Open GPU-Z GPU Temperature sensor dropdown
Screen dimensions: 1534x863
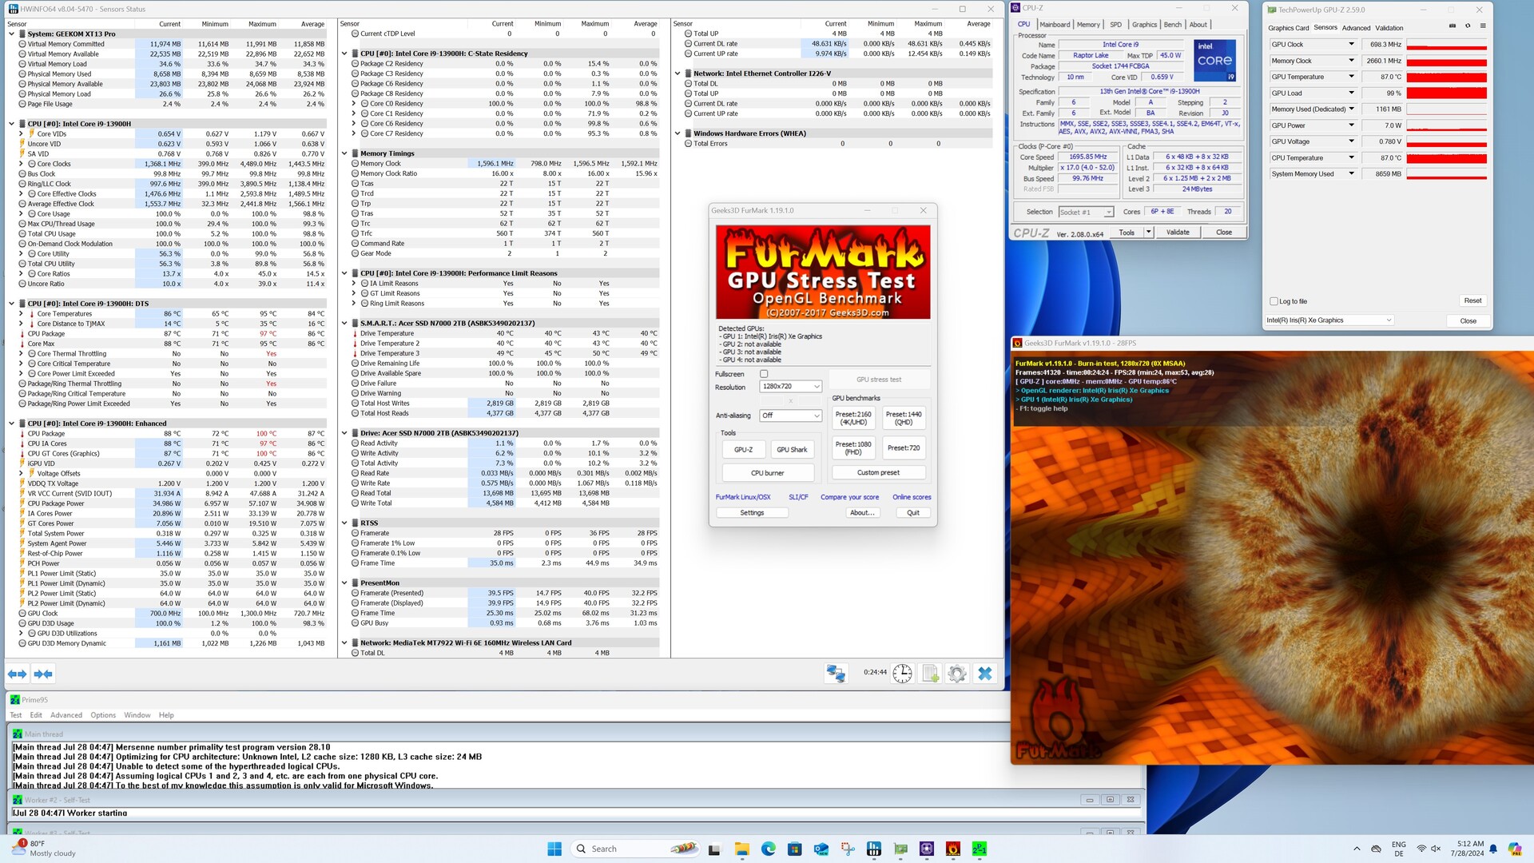1352,77
